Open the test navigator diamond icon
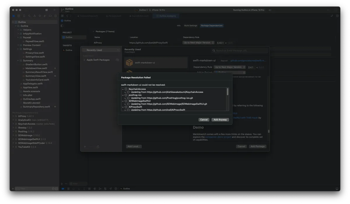This screenshot has height=204, width=350. point(40,16)
